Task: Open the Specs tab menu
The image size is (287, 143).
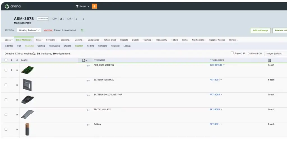Action: 9,40
